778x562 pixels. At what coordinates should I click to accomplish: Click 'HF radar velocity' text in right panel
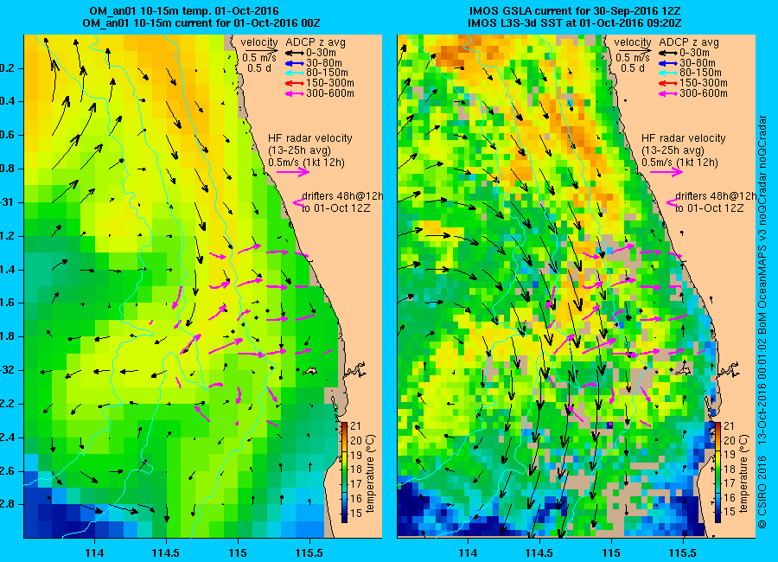[x=684, y=138]
